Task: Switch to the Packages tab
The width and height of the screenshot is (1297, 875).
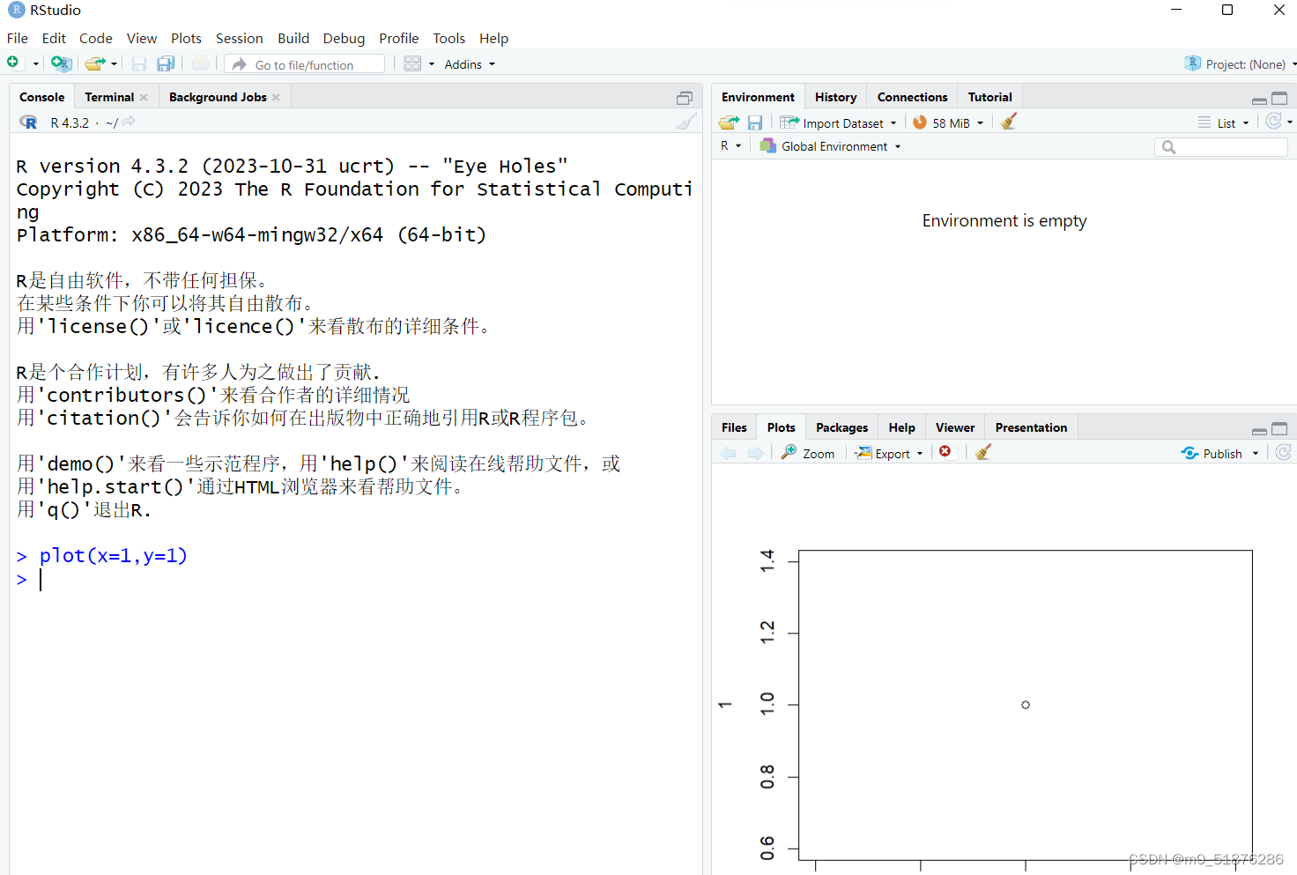Action: point(841,427)
